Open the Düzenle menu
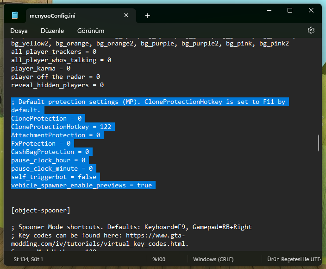Screen dimensions: 326x269 [52, 31]
